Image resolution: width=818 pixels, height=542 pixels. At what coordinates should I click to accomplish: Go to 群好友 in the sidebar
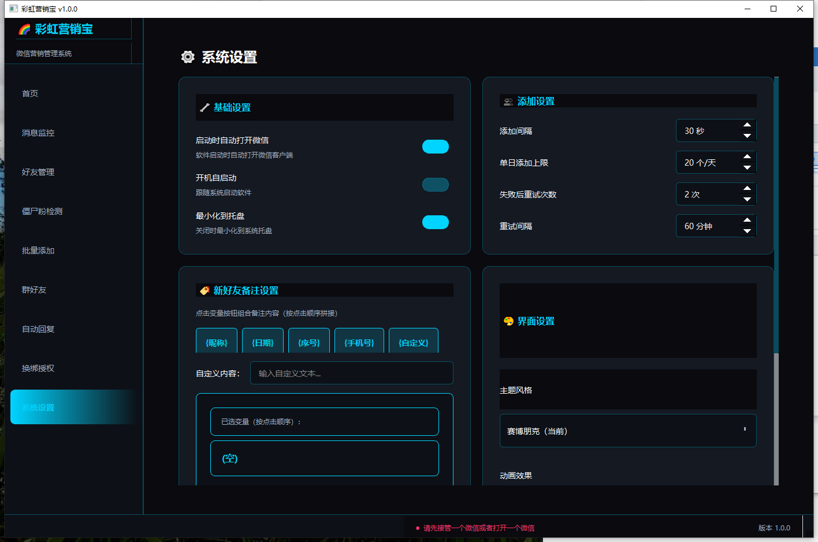coord(73,290)
